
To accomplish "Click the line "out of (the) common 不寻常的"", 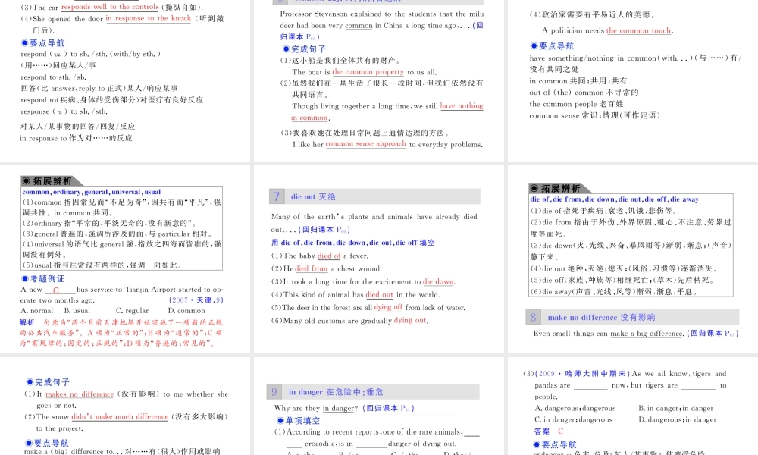I will (x=584, y=92).
